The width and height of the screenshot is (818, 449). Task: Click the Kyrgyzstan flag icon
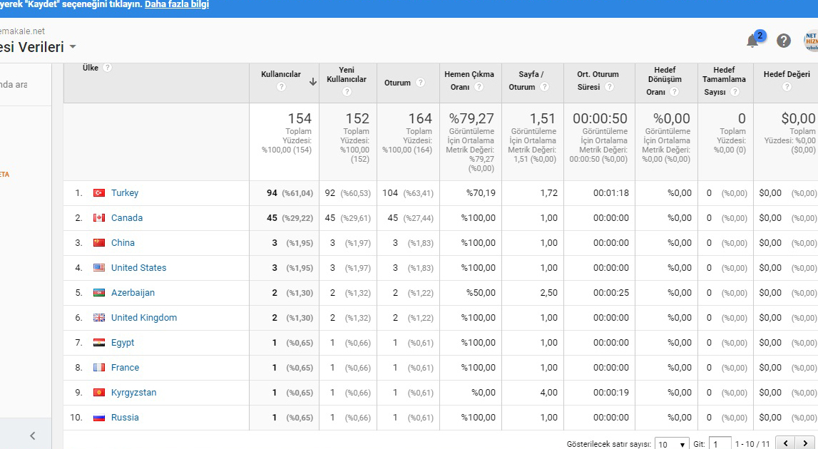(x=99, y=393)
